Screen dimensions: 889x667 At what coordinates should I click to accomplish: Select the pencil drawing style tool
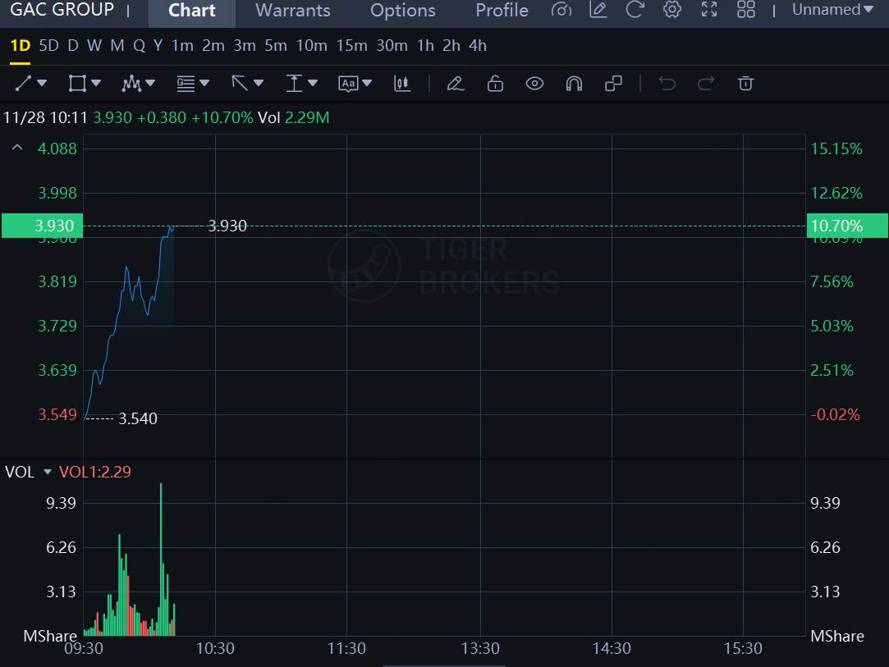(456, 83)
